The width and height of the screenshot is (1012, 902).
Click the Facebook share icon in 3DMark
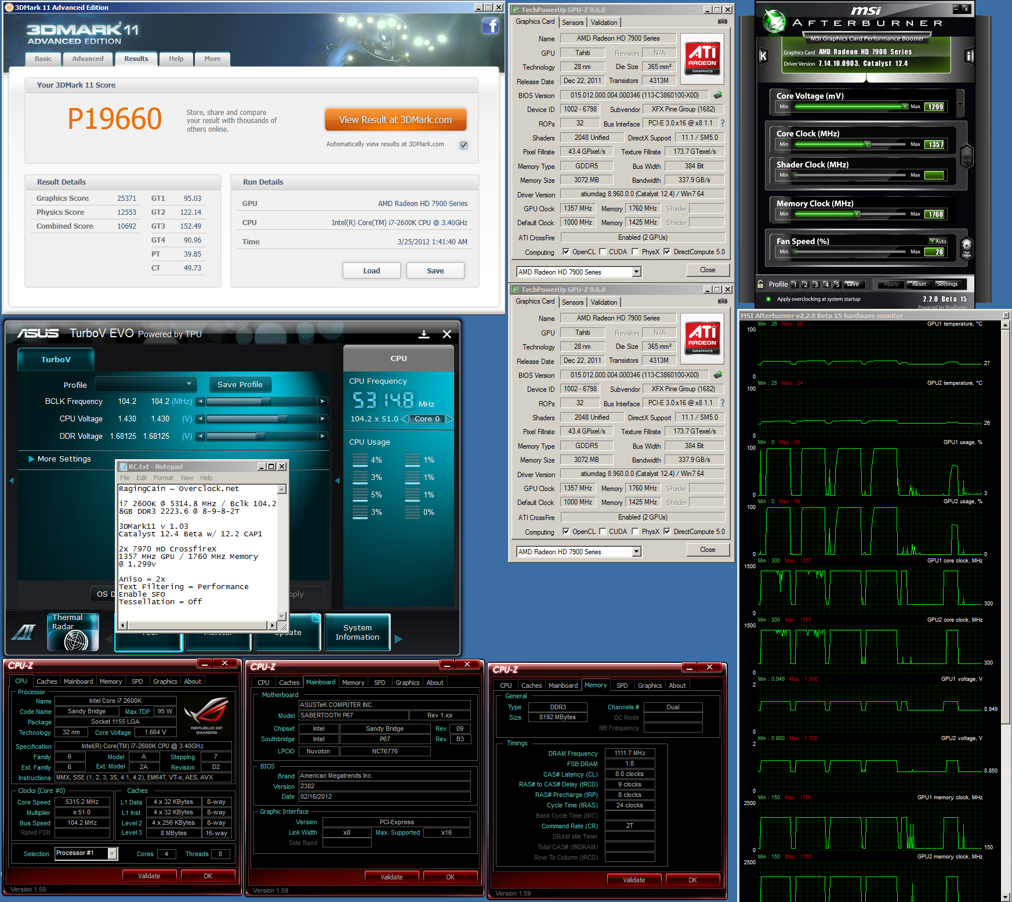coord(491,26)
